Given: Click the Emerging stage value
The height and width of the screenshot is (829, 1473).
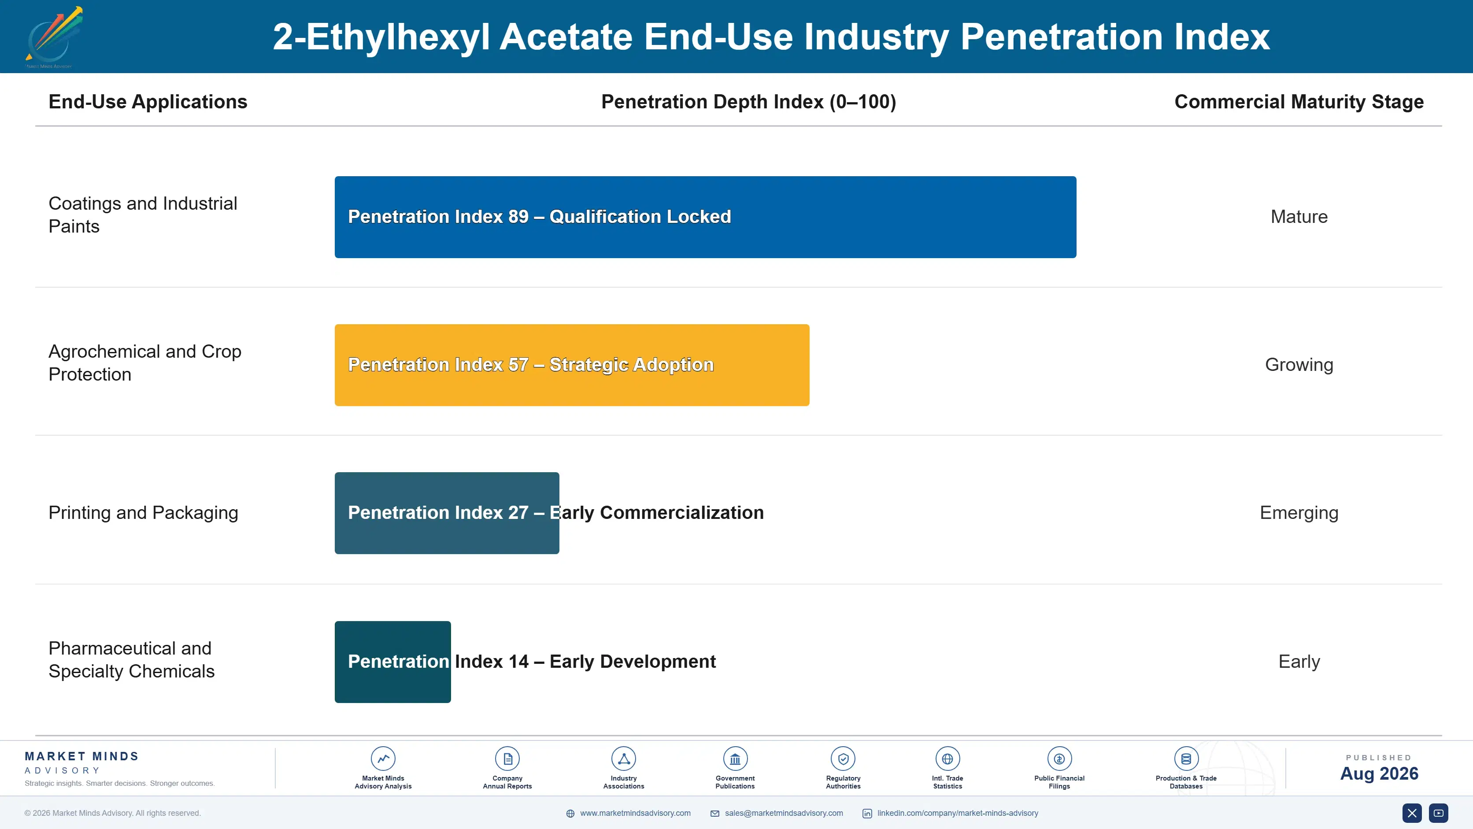Looking at the screenshot, I should tap(1299, 513).
